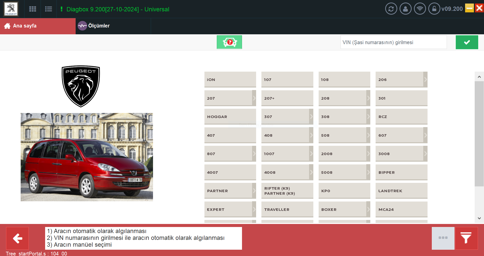Click the green exclamation alert icon
Viewport: 484px width, 256px height.
(62, 9)
